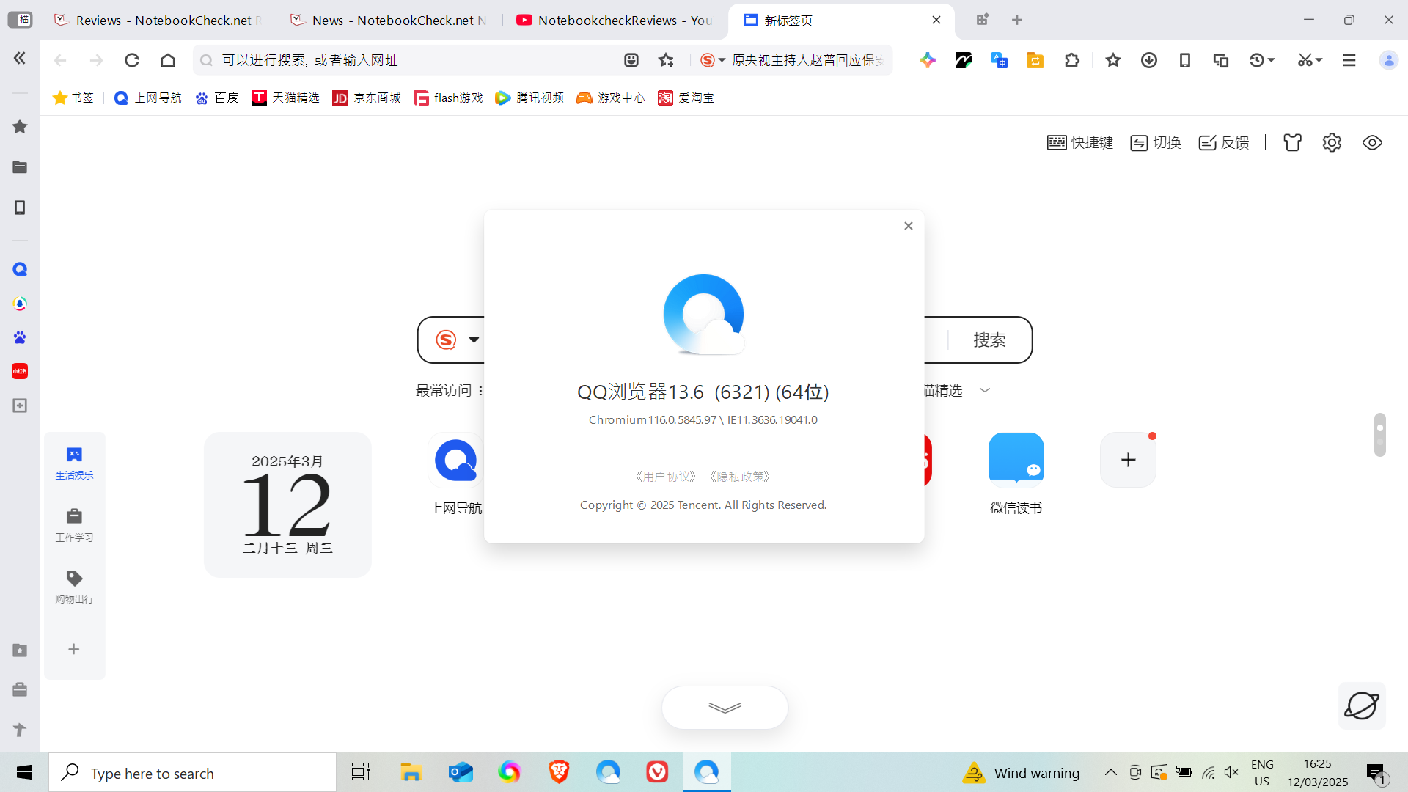This screenshot has width=1408, height=792.
Task: Collapse the sidebar with double-chevron icon
Action: (20, 58)
